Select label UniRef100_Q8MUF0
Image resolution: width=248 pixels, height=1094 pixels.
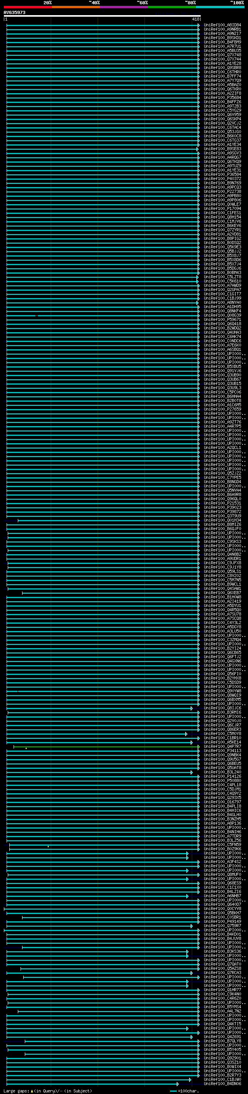tap(222, 875)
